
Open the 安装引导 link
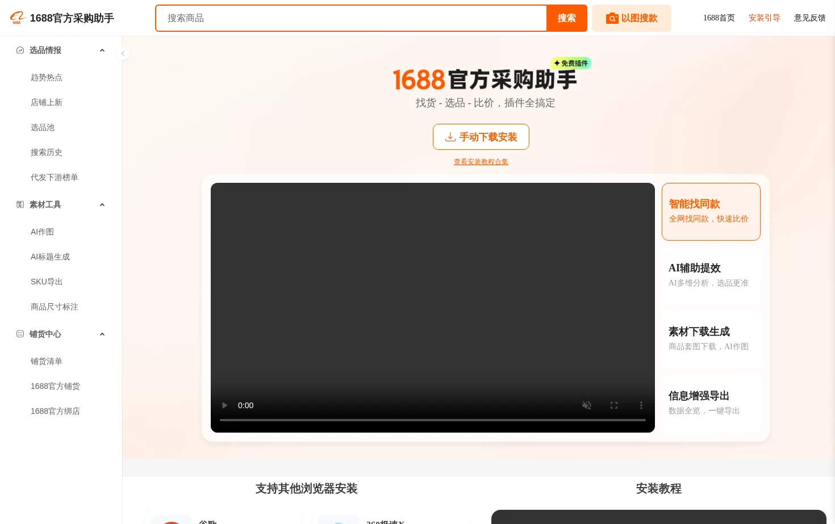[765, 18]
